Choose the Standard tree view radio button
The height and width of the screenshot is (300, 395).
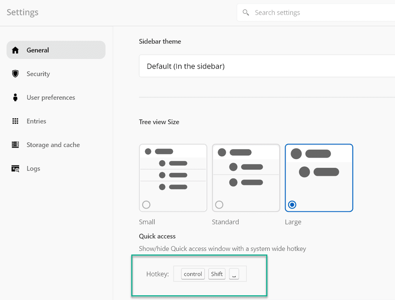pyautogui.click(x=219, y=204)
